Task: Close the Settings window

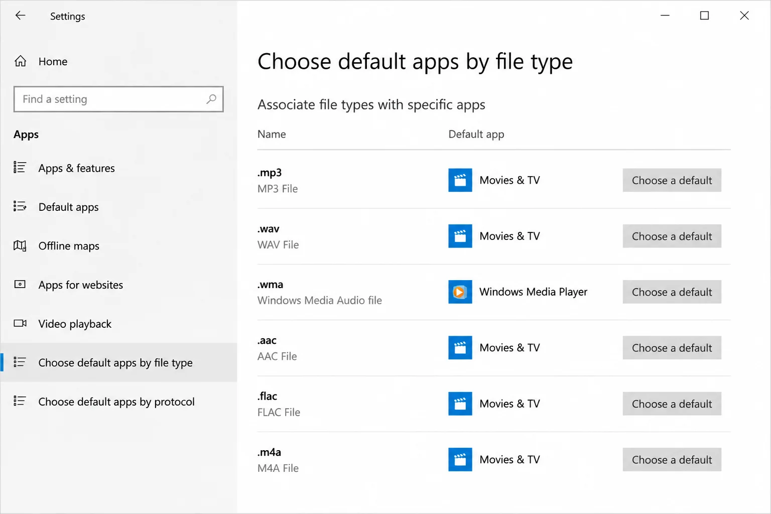Action: (x=744, y=16)
